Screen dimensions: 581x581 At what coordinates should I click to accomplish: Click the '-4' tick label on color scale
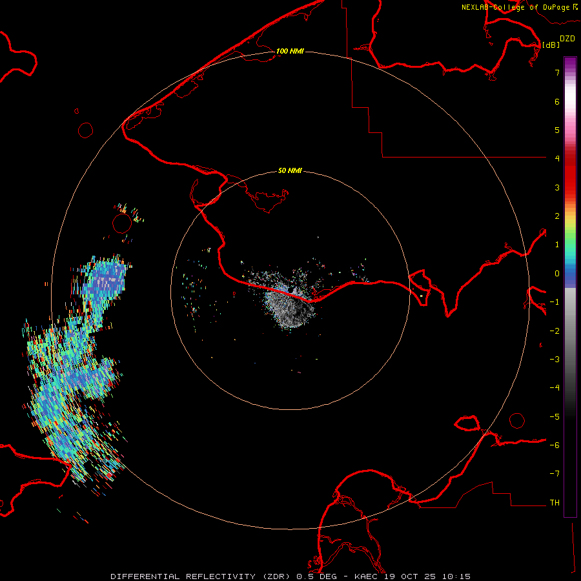coord(555,388)
